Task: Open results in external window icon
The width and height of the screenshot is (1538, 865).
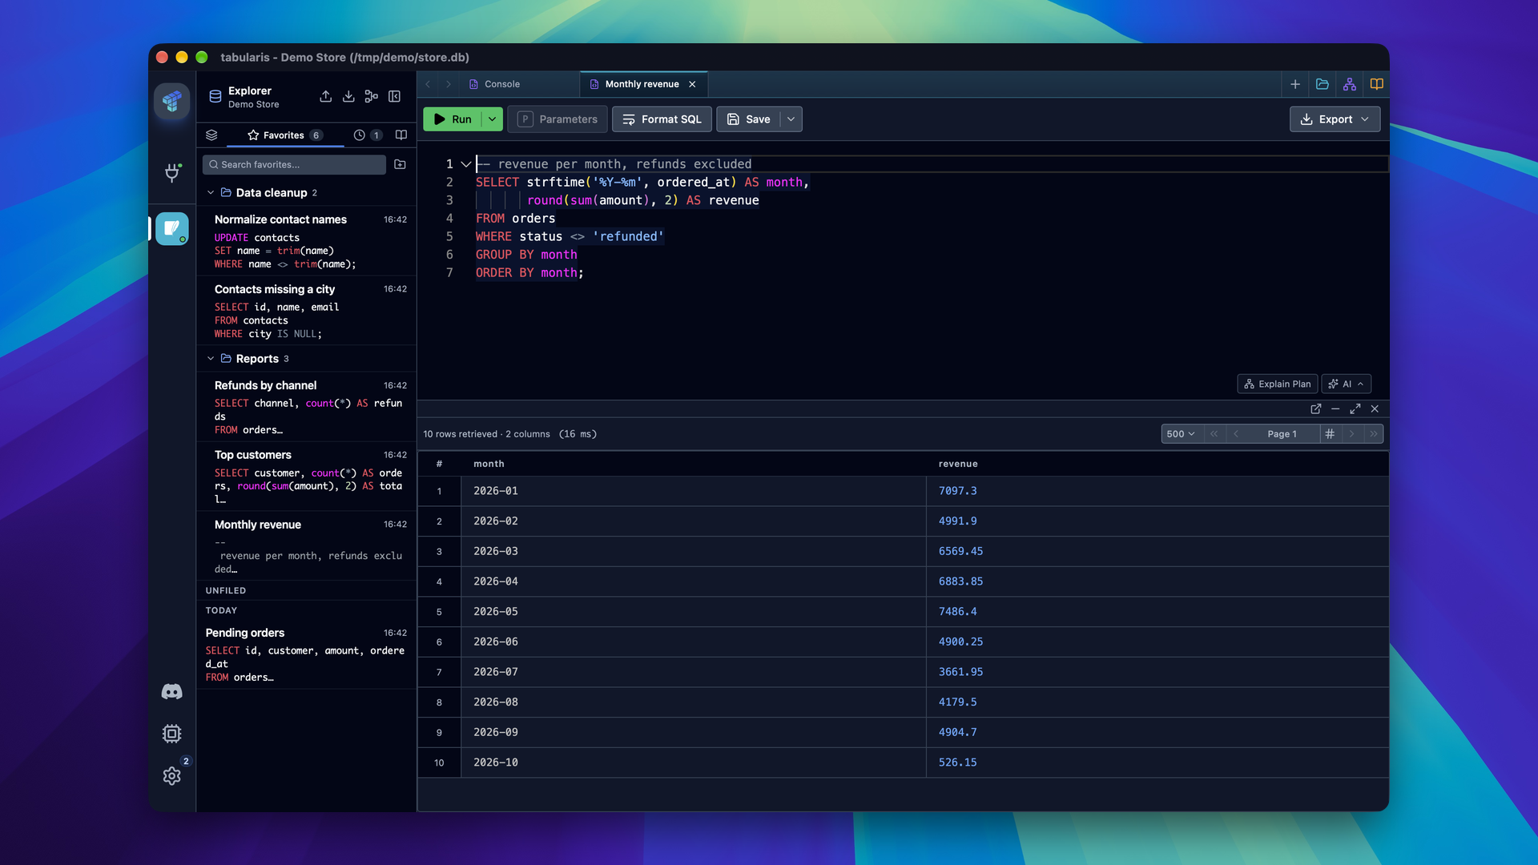Action: pos(1315,408)
